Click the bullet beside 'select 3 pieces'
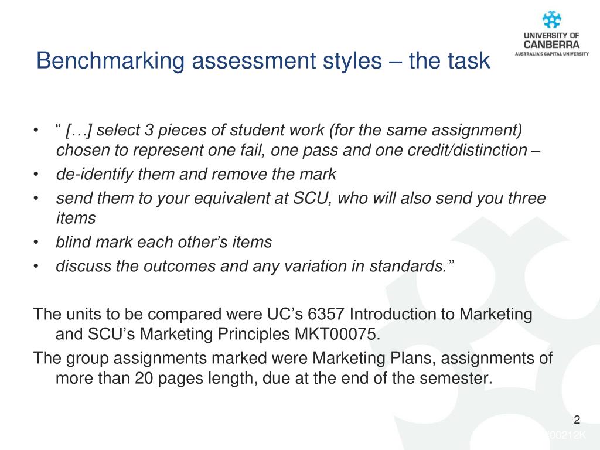This screenshot has width=600, height=450. pyautogui.click(x=36, y=131)
